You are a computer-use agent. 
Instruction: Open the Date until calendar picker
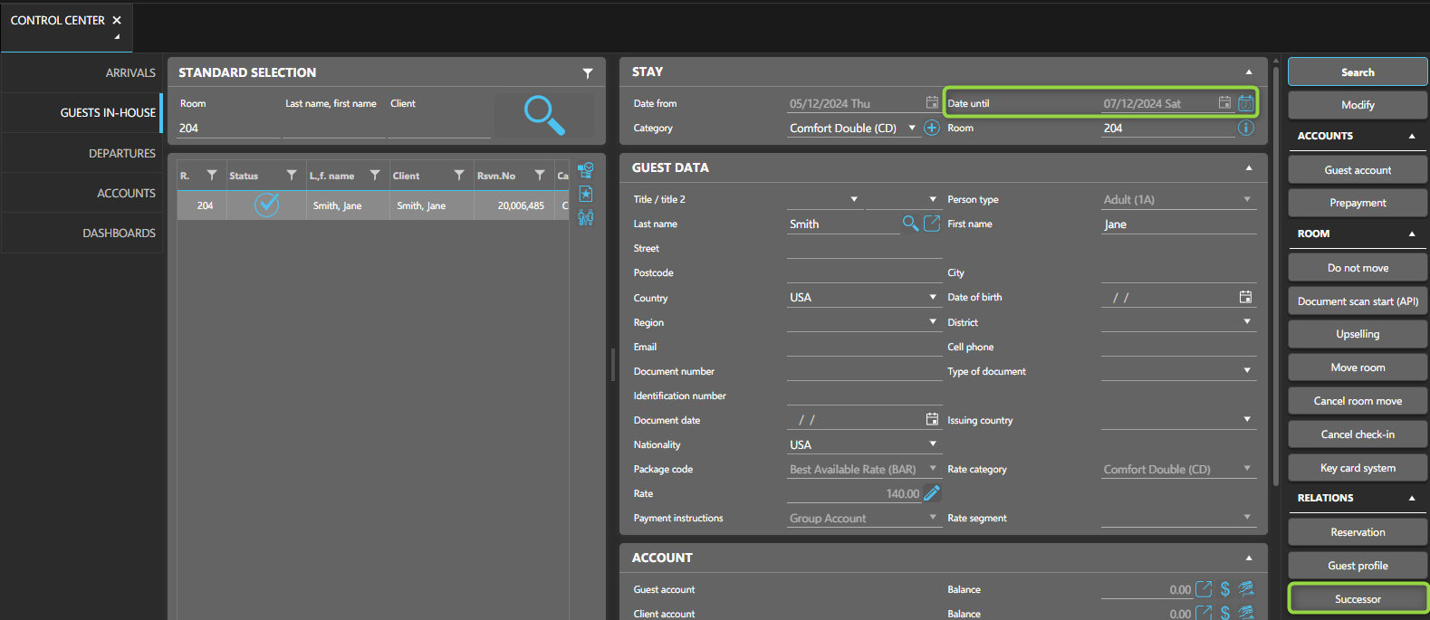point(1224,103)
